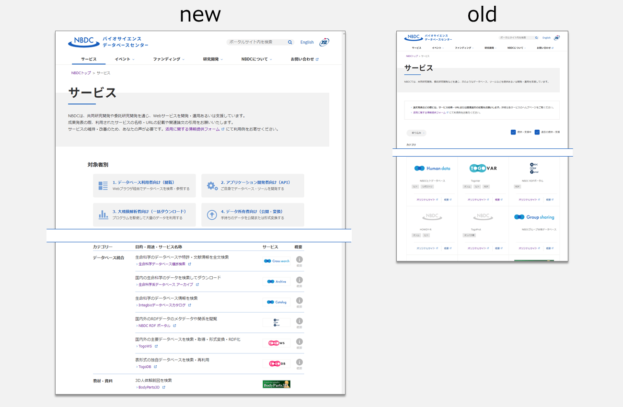Open overview info icon for Archive row
623x407 pixels.
300,280
